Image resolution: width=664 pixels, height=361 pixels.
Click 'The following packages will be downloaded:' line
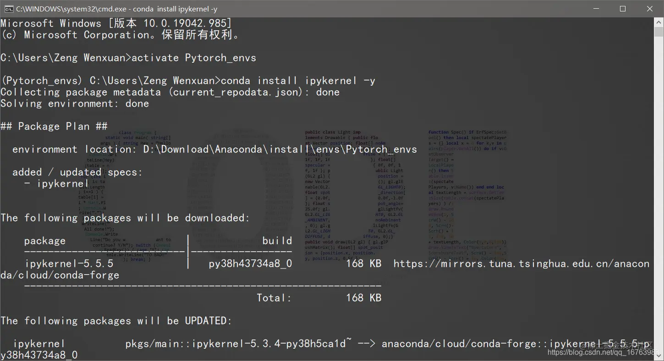coord(125,218)
